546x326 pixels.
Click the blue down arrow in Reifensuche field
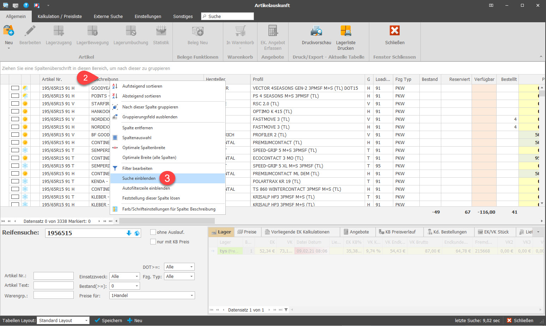point(129,233)
